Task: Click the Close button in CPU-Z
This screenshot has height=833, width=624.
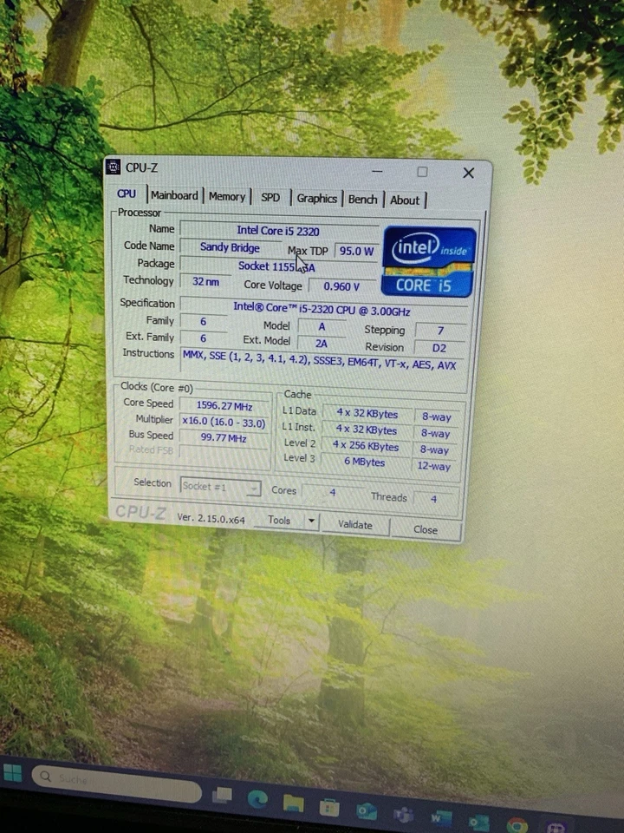Action: click(426, 529)
